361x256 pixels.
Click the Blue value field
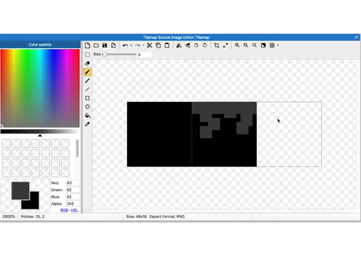click(x=73, y=197)
